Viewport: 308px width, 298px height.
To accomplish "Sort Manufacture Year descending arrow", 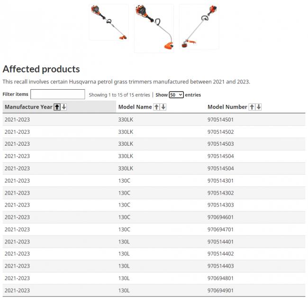I will (x=64, y=107).
